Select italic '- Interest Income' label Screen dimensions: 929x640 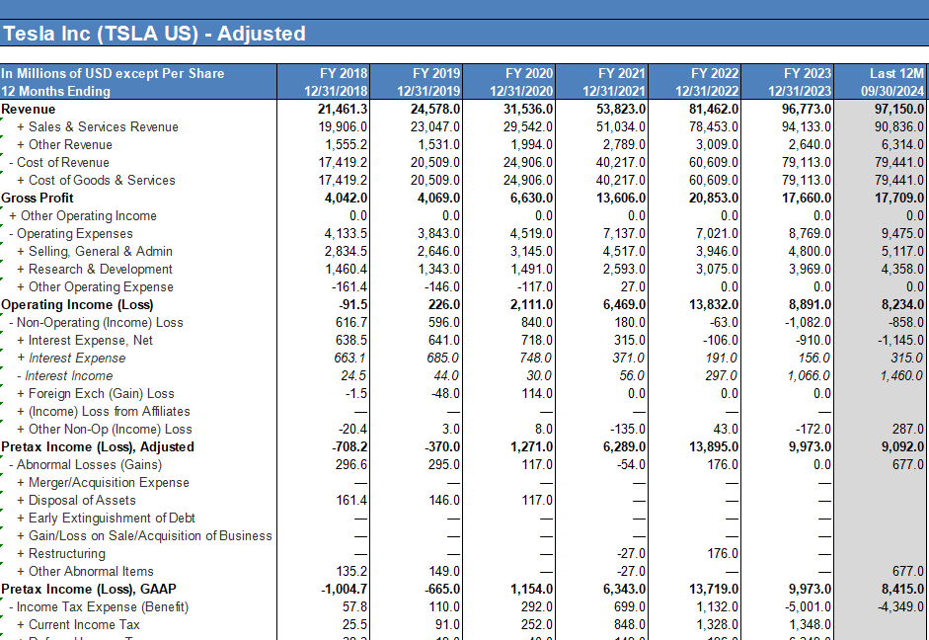coord(64,375)
